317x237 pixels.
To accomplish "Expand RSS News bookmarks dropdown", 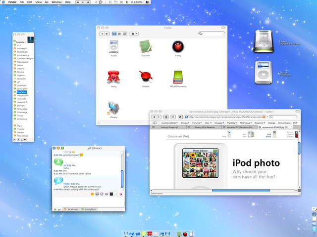I will pyautogui.click(x=246, y=123).
